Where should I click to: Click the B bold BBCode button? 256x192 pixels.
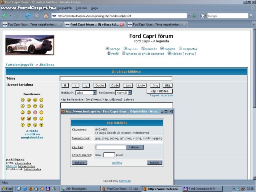click(x=65, y=85)
